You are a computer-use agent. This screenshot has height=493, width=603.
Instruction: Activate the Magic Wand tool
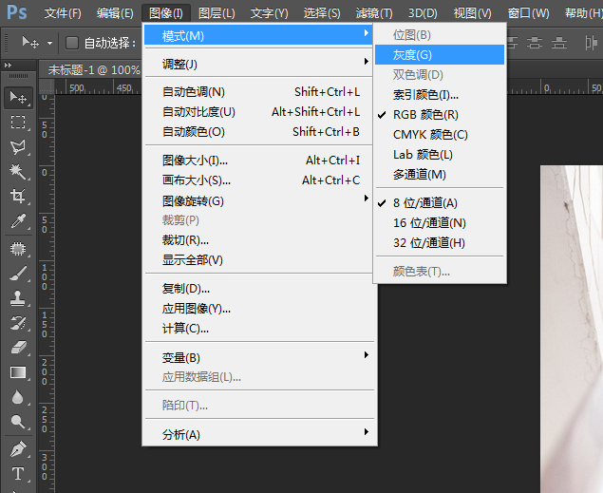click(x=18, y=172)
